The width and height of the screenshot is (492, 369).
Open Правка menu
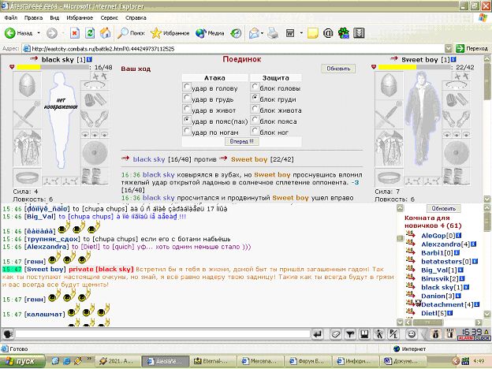tap(33, 18)
